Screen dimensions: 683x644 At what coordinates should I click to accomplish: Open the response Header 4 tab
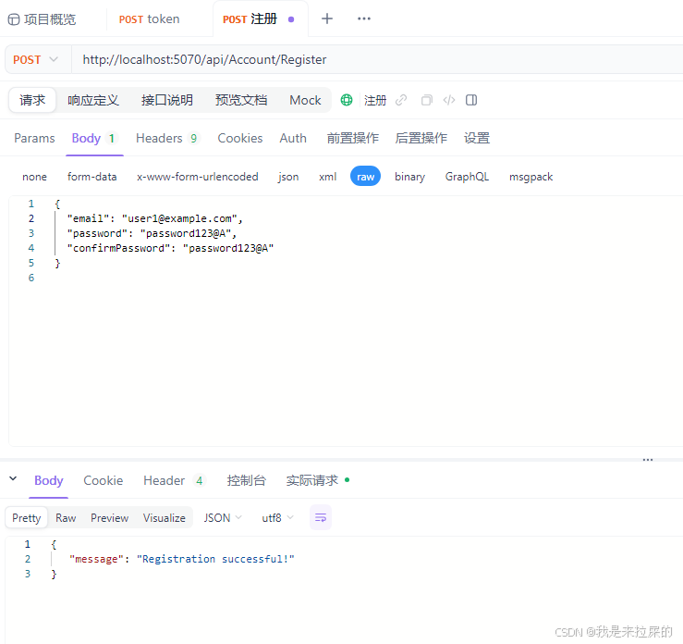coord(174,480)
